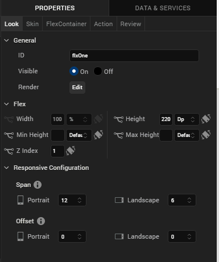Open the Min Height unit dropdown
Screen dimensions: 219x262
point(79,135)
